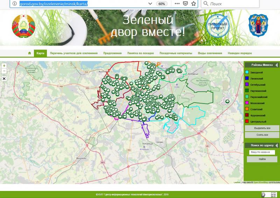280x198 pixels.
Task: Go to Перечень участков для озеленения
Action: (x=73, y=53)
